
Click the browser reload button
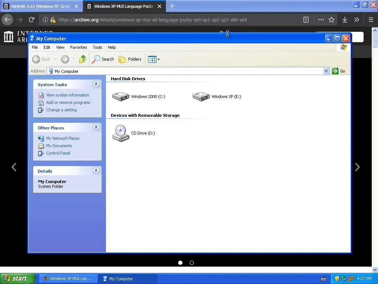[x=31, y=20]
